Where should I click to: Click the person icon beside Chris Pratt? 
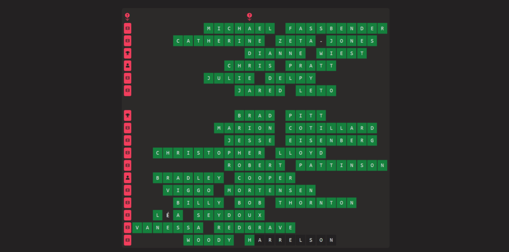pyautogui.click(x=128, y=65)
